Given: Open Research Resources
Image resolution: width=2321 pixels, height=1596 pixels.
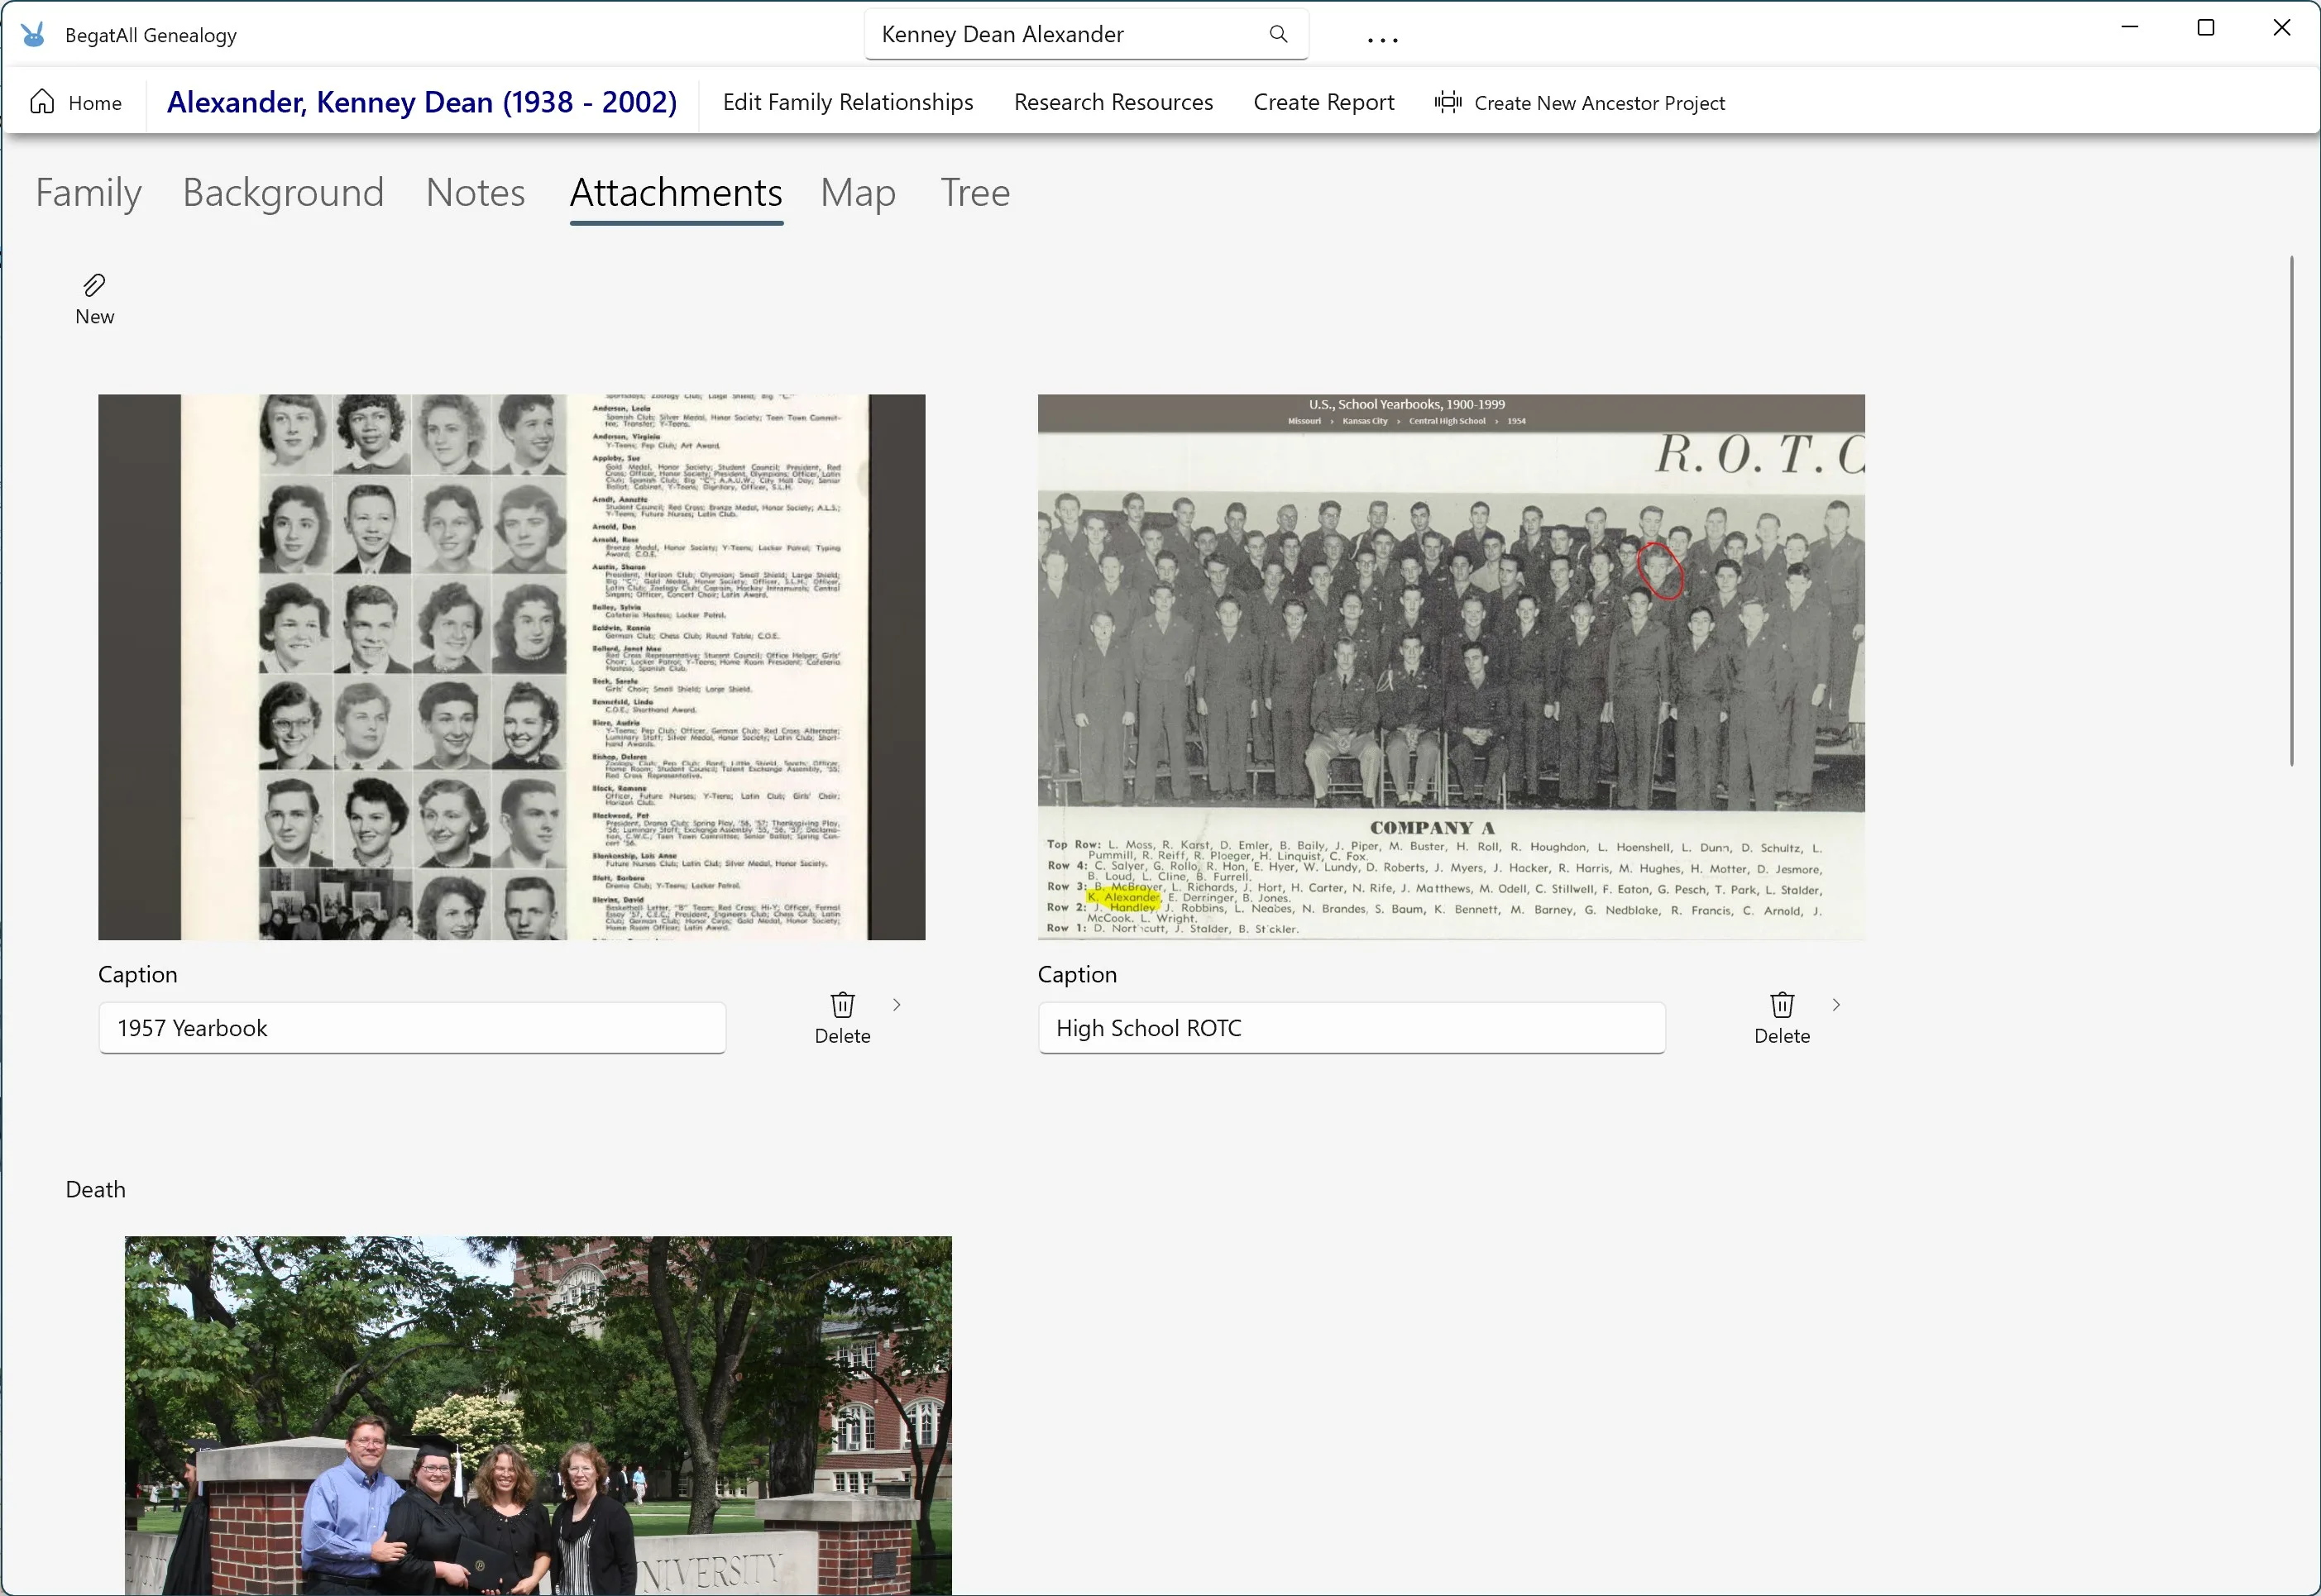Looking at the screenshot, I should pyautogui.click(x=1113, y=102).
